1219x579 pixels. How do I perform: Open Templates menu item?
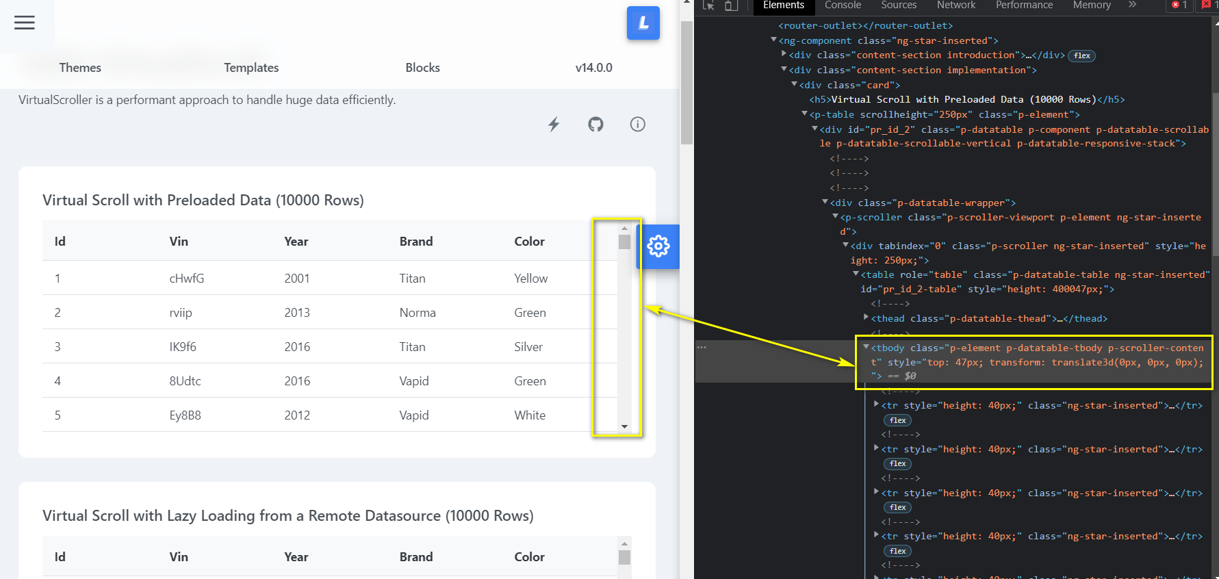tap(251, 68)
